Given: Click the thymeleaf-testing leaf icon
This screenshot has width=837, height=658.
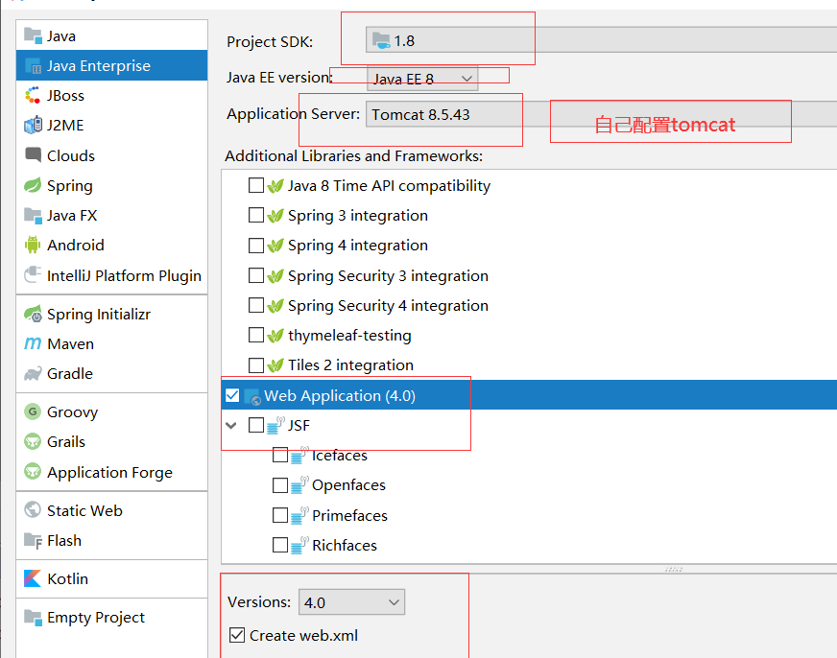Looking at the screenshot, I should (x=275, y=336).
